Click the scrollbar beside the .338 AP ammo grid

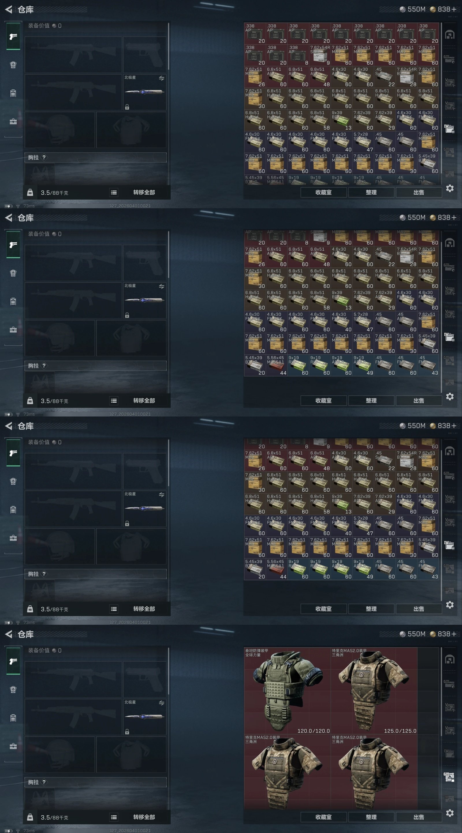441,104
